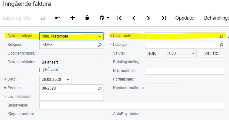
Task: Click the KID-nummer input field
Action: point(185,71)
